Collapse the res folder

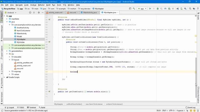(7, 54)
